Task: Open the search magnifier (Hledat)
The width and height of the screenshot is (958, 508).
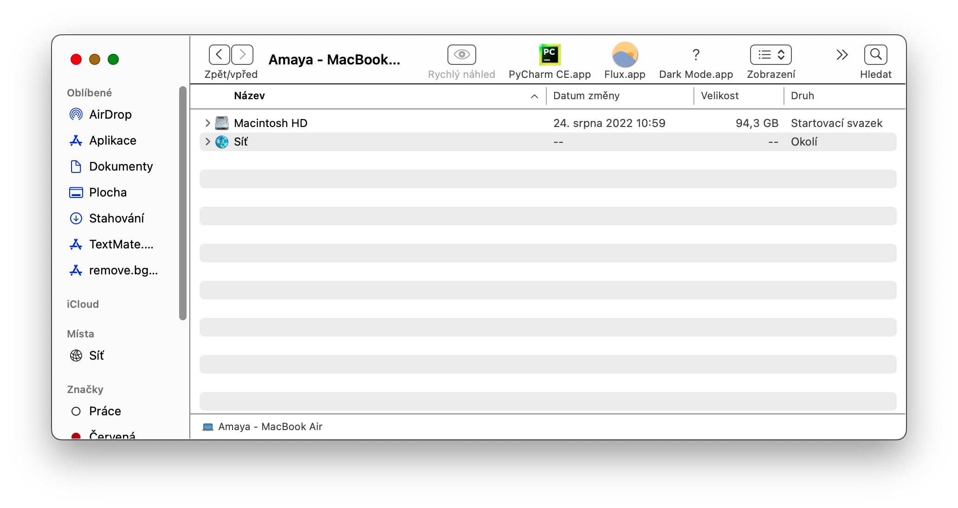Action: pos(875,55)
